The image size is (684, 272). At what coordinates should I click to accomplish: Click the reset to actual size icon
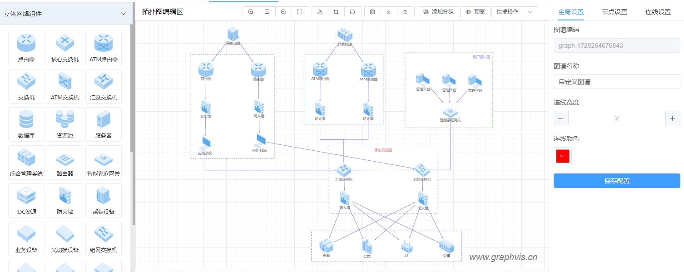(267, 12)
